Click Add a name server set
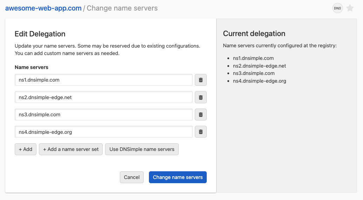Screen dimensions: 363x200 [x=71, y=149]
